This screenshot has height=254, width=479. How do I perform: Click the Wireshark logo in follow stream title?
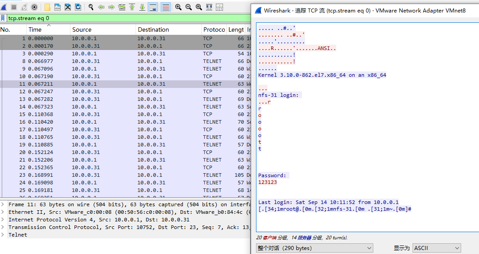[x=258, y=11]
